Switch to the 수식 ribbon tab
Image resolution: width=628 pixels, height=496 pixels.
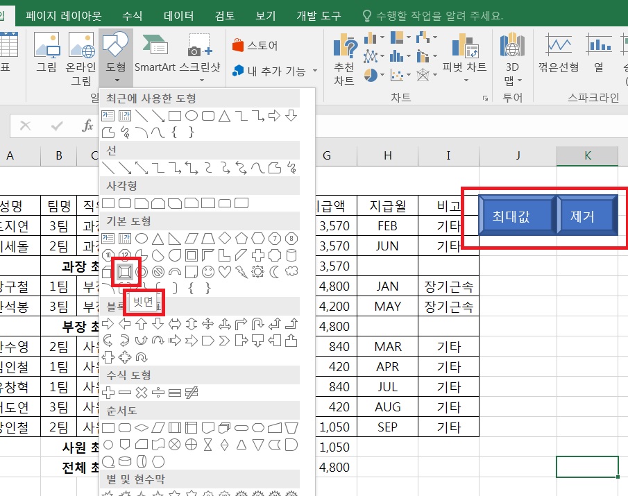pos(132,15)
